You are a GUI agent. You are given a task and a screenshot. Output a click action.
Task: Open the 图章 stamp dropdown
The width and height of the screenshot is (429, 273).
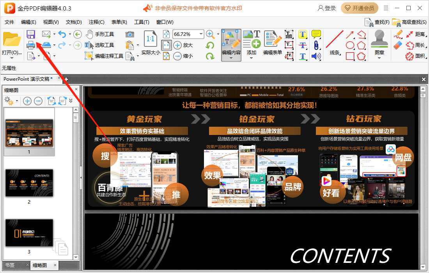379,58
